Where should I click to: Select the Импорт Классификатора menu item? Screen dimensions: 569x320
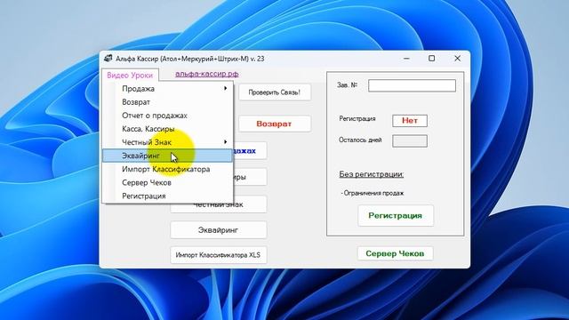[x=167, y=169]
